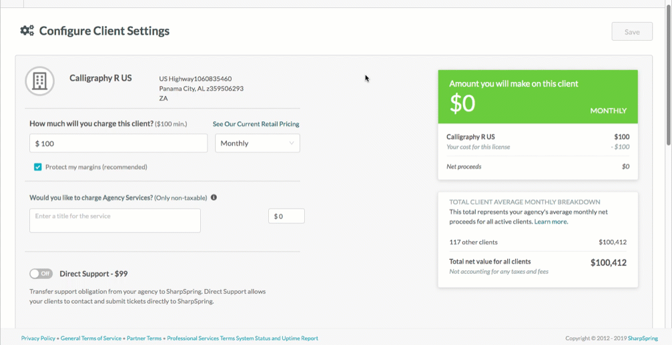Click the Save button

[x=632, y=31]
